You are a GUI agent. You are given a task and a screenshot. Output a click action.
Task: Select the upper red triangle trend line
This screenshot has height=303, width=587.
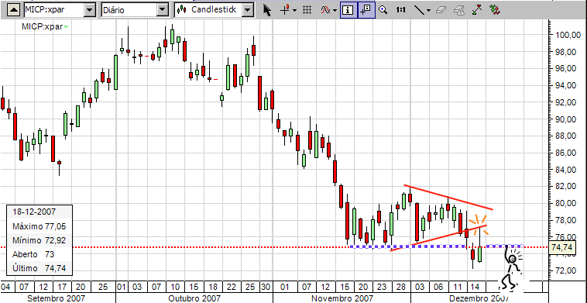[448, 197]
